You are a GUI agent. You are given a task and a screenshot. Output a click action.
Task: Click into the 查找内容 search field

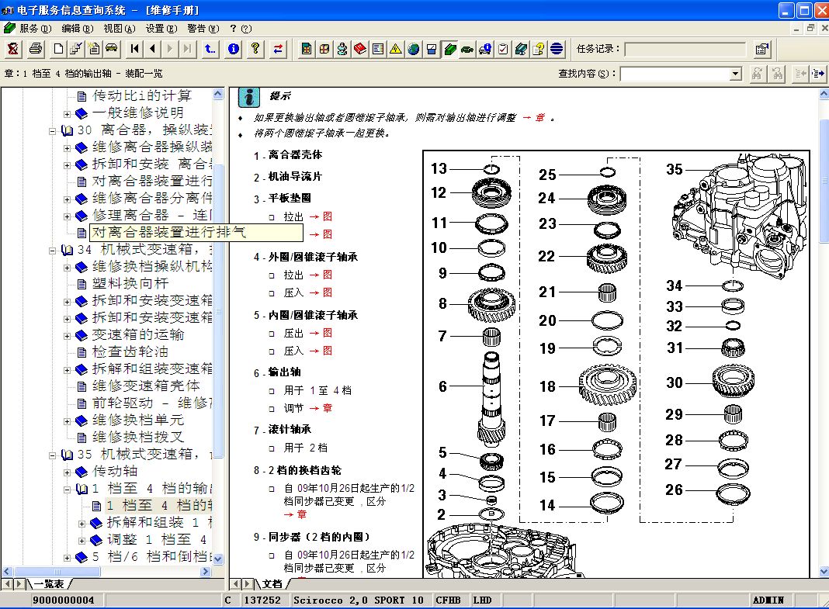click(x=674, y=74)
